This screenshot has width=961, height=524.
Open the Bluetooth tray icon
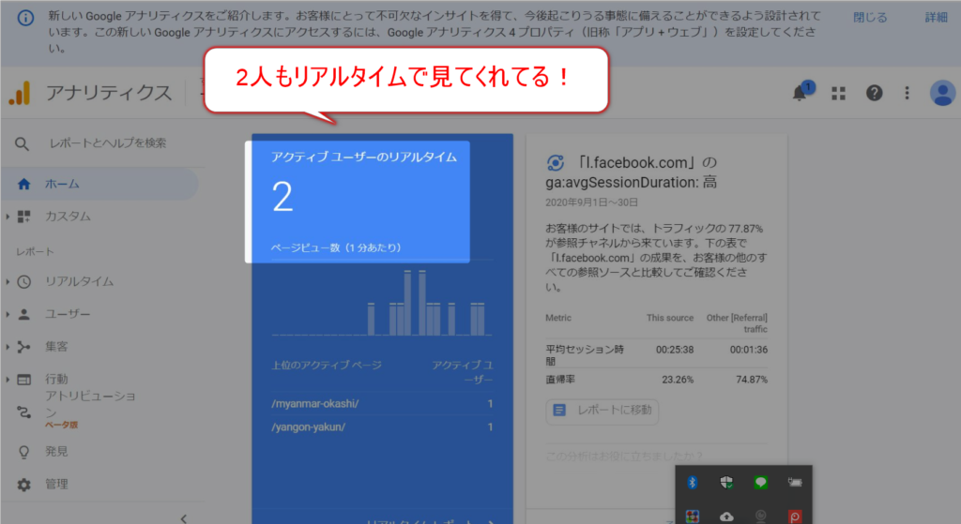[693, 482]
